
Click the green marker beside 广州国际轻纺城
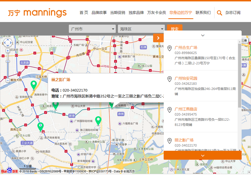click(98, 121)
